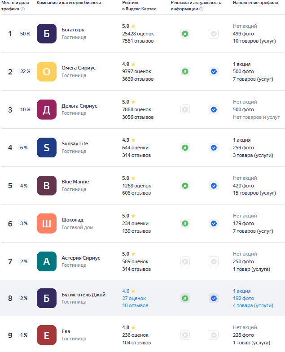
Task: Click '4 товара (услуги)' link
Action: (x=253, y=305)
